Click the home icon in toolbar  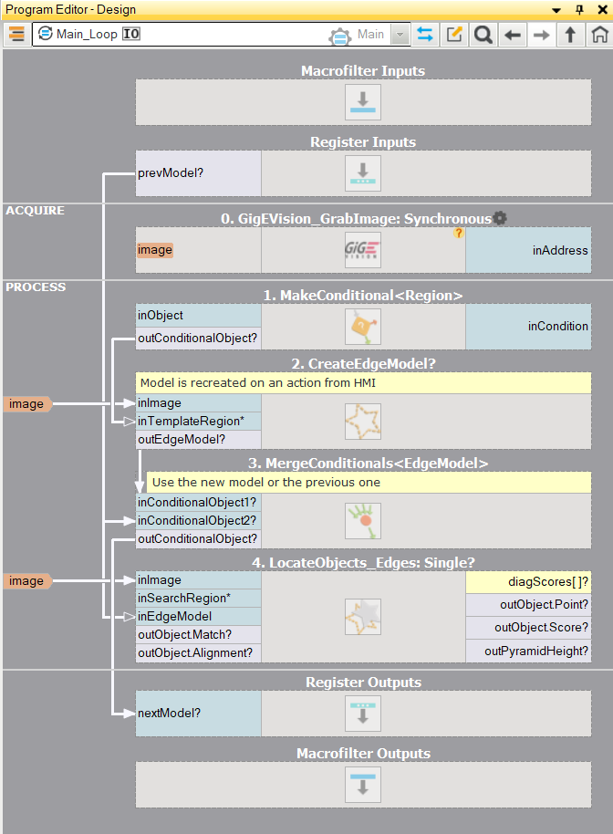tap(598, 35)
